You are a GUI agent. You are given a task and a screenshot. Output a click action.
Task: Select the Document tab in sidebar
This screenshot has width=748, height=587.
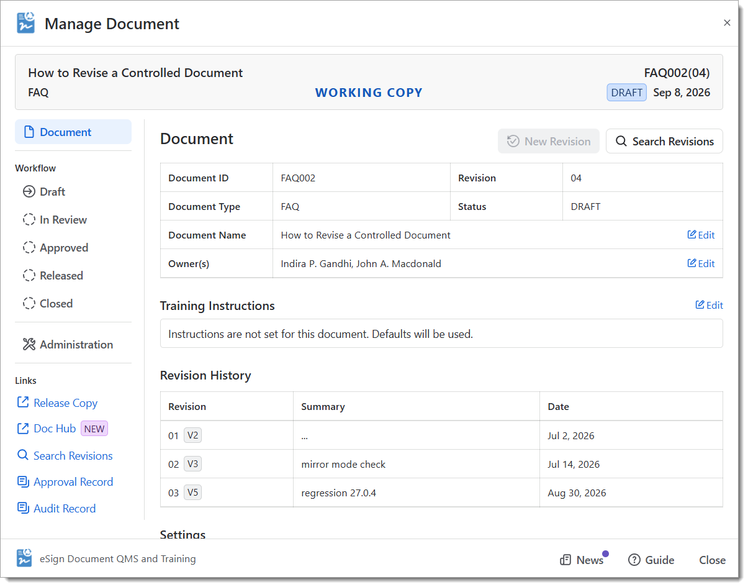[73, 132]
